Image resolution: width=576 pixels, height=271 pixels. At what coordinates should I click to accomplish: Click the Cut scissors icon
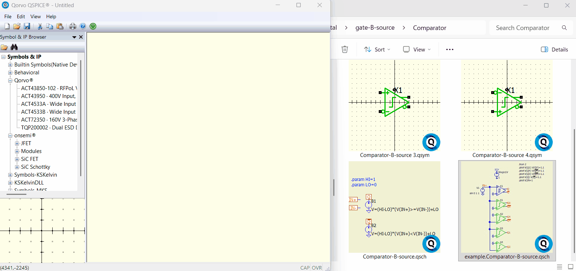tap(40, 26)
